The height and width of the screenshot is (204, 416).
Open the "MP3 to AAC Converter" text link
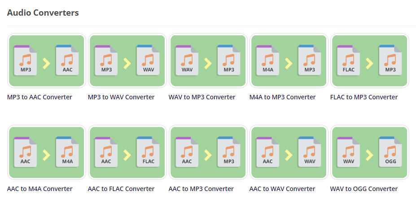click(x=39, y=97)
